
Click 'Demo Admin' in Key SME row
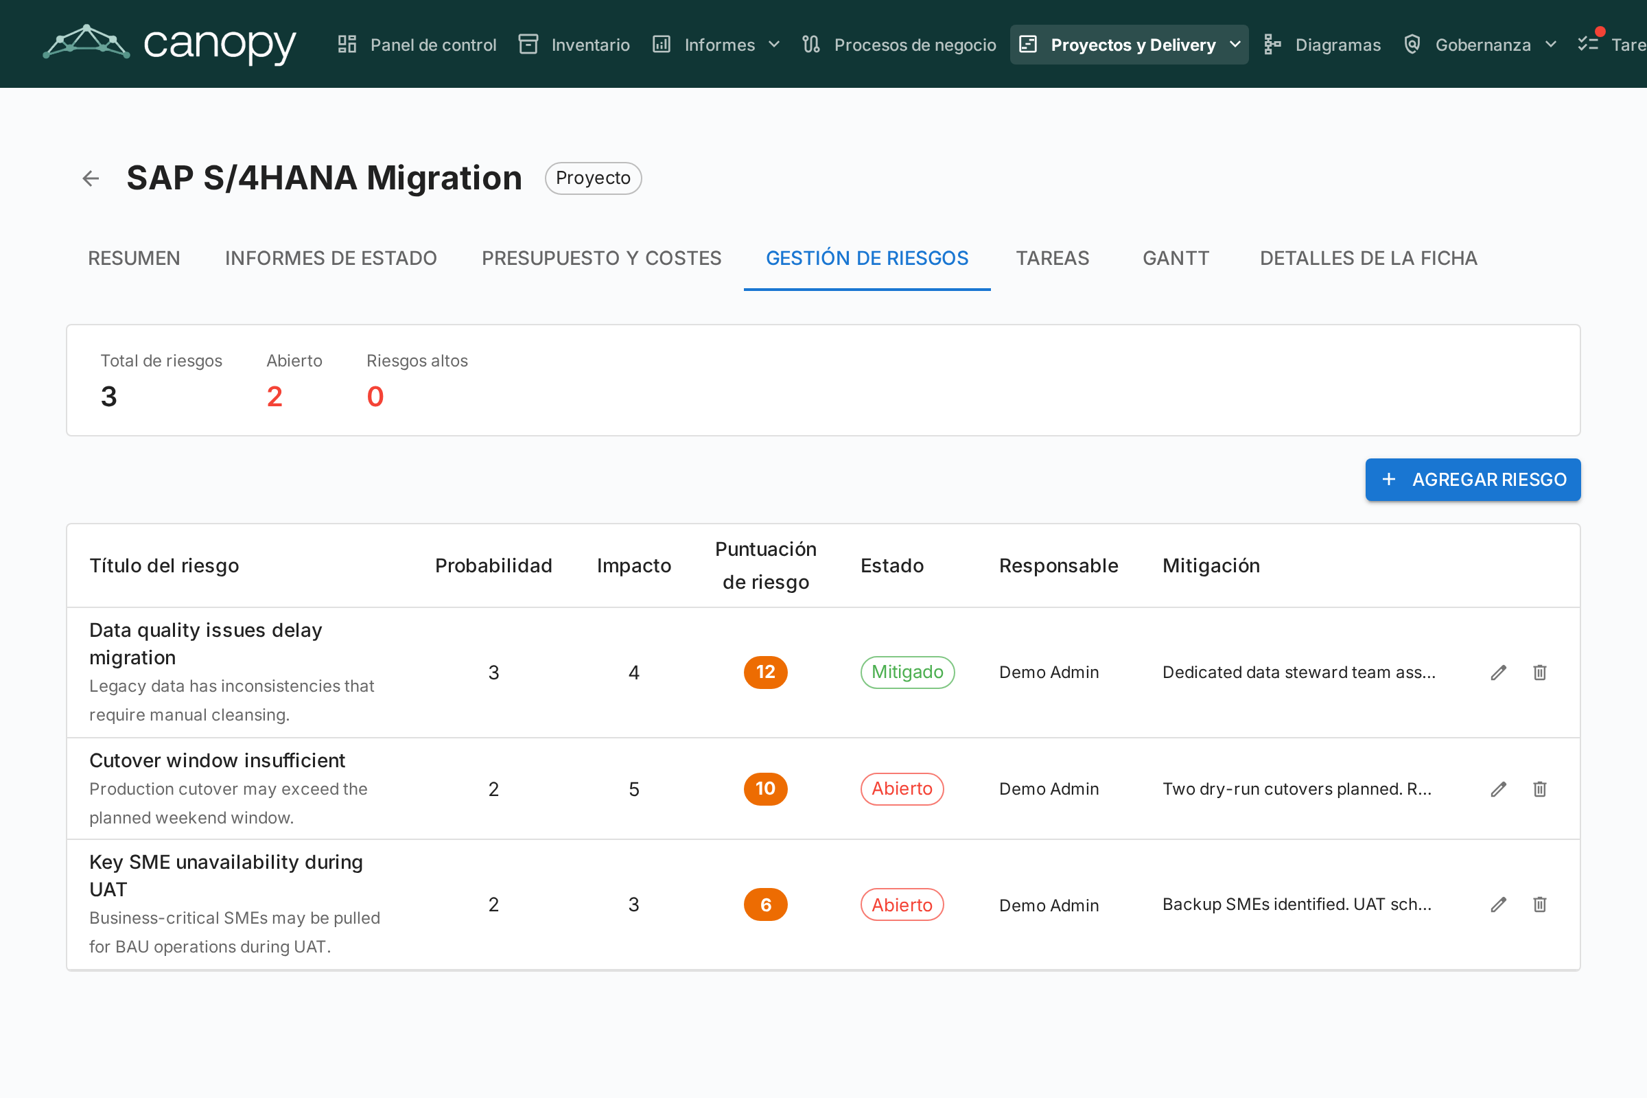coord(1049,905)
